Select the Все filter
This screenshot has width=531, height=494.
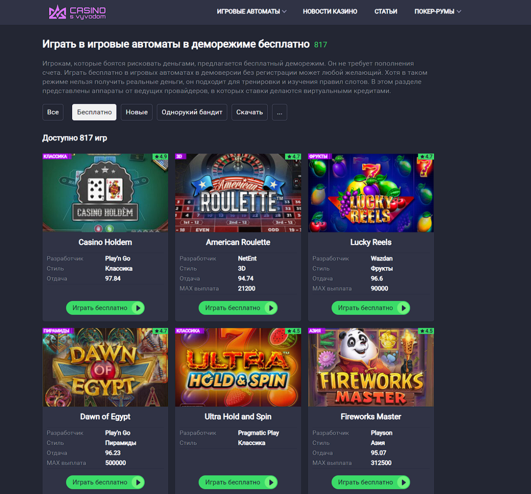point(53,112)
